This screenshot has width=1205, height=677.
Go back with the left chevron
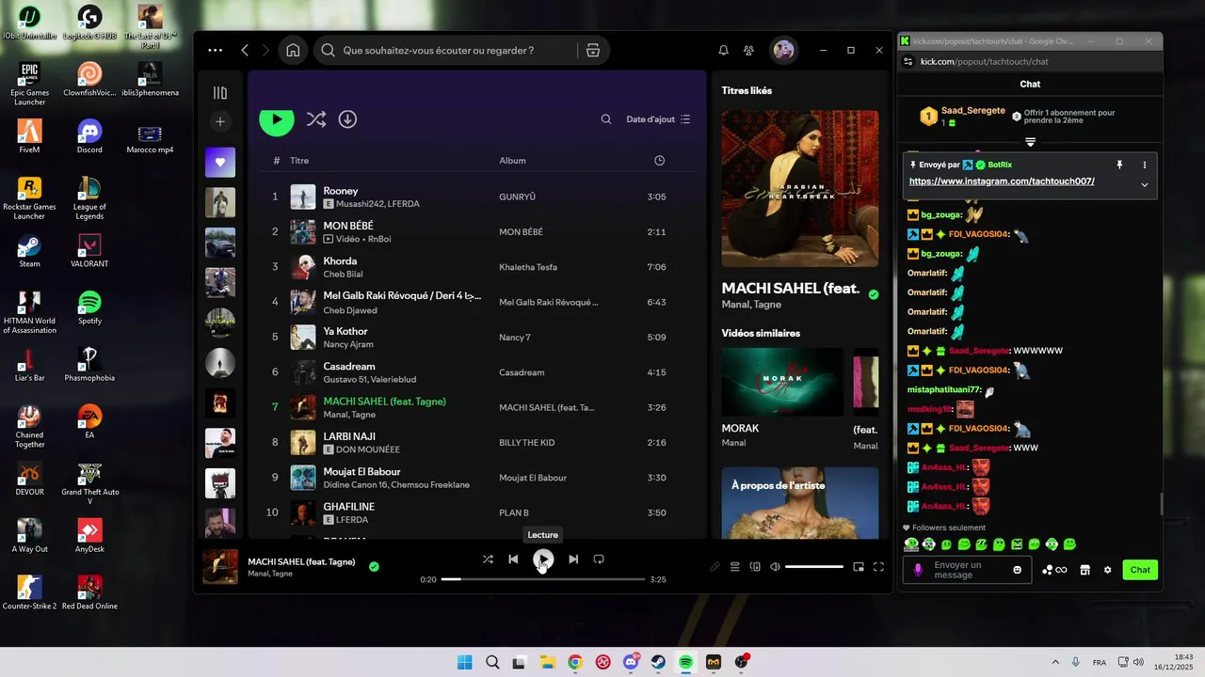(245, 50)
